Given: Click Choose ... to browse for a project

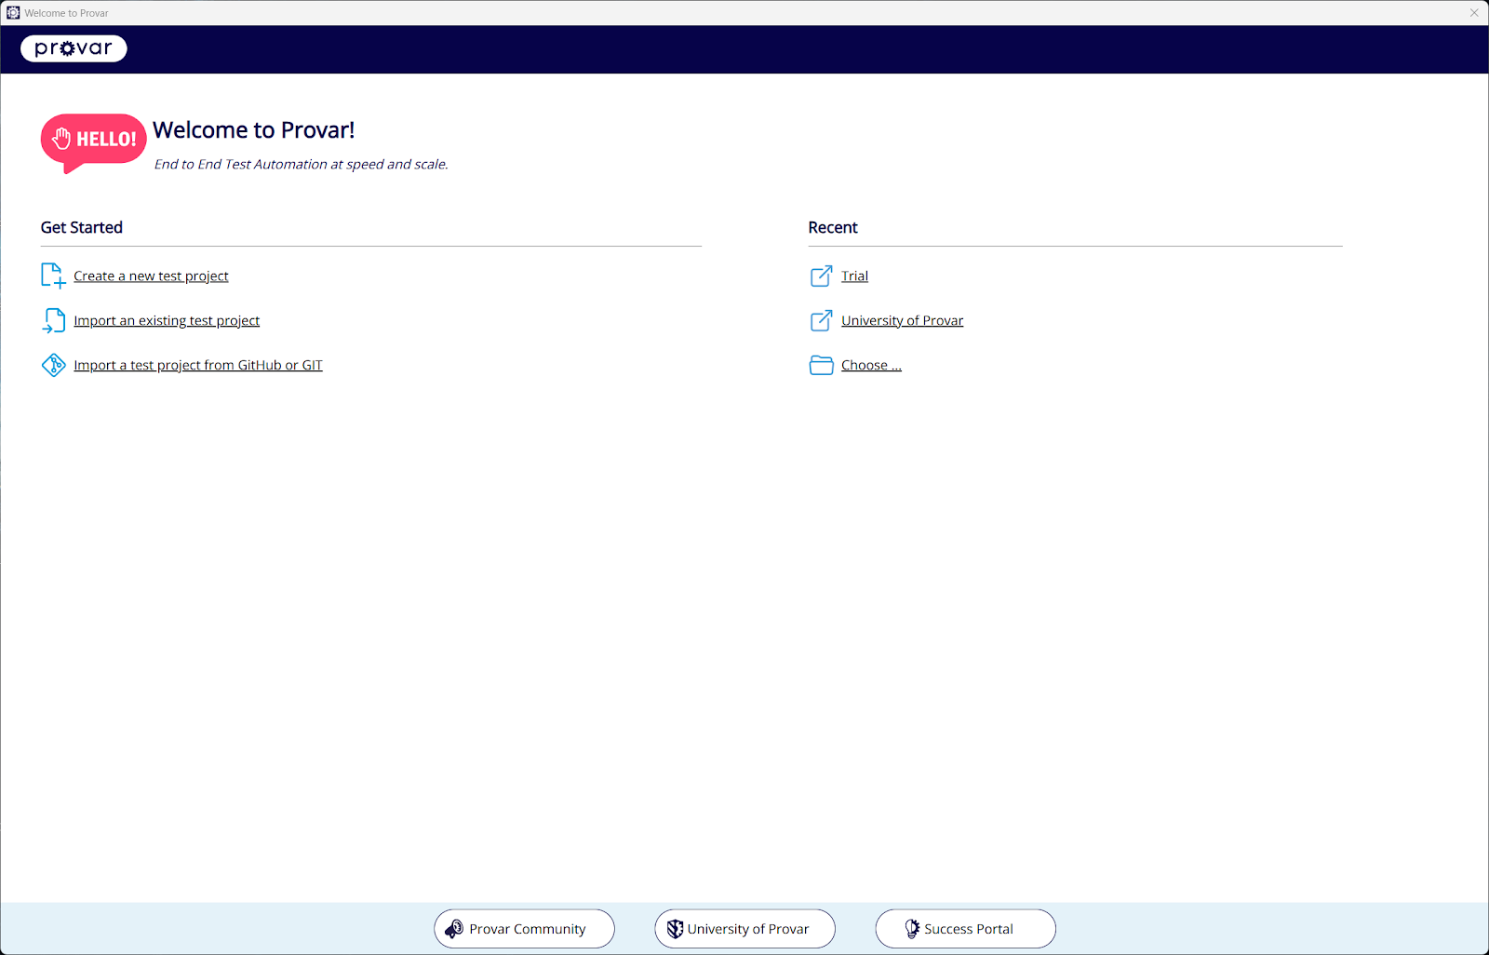Looking at the screenshot, I should click(871, 365).
